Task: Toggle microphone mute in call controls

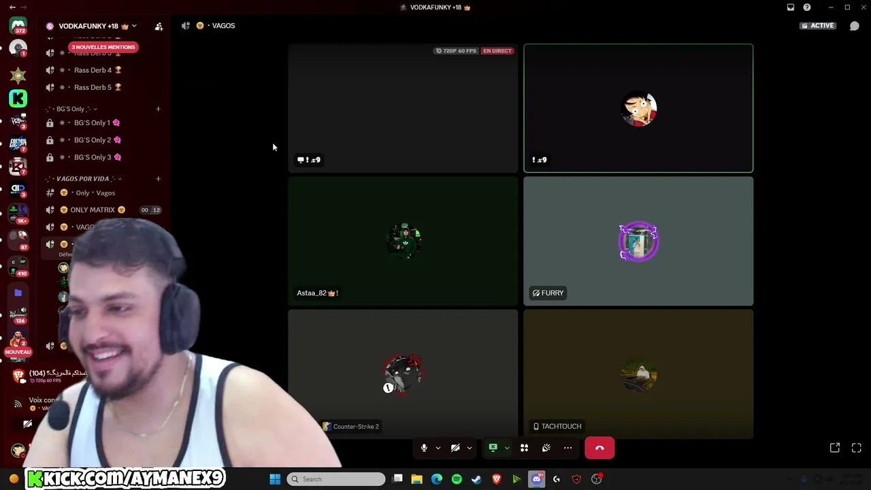Action: coord(424,448)
